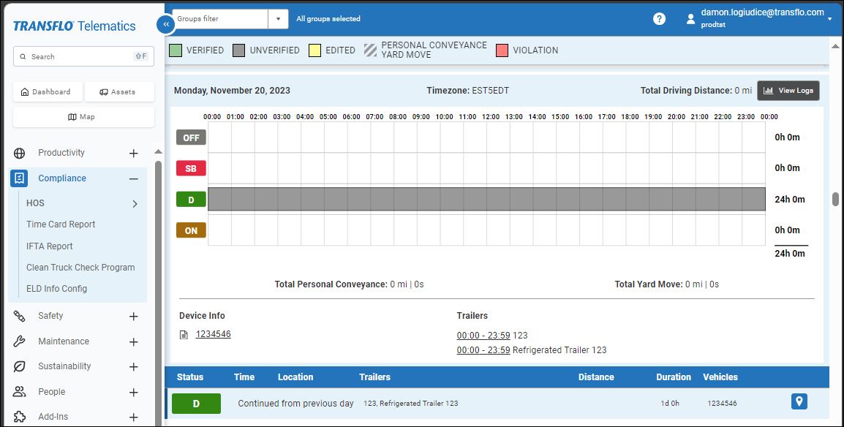
Task: Open device info link 1234546
Action: click(x=213, y=334)
